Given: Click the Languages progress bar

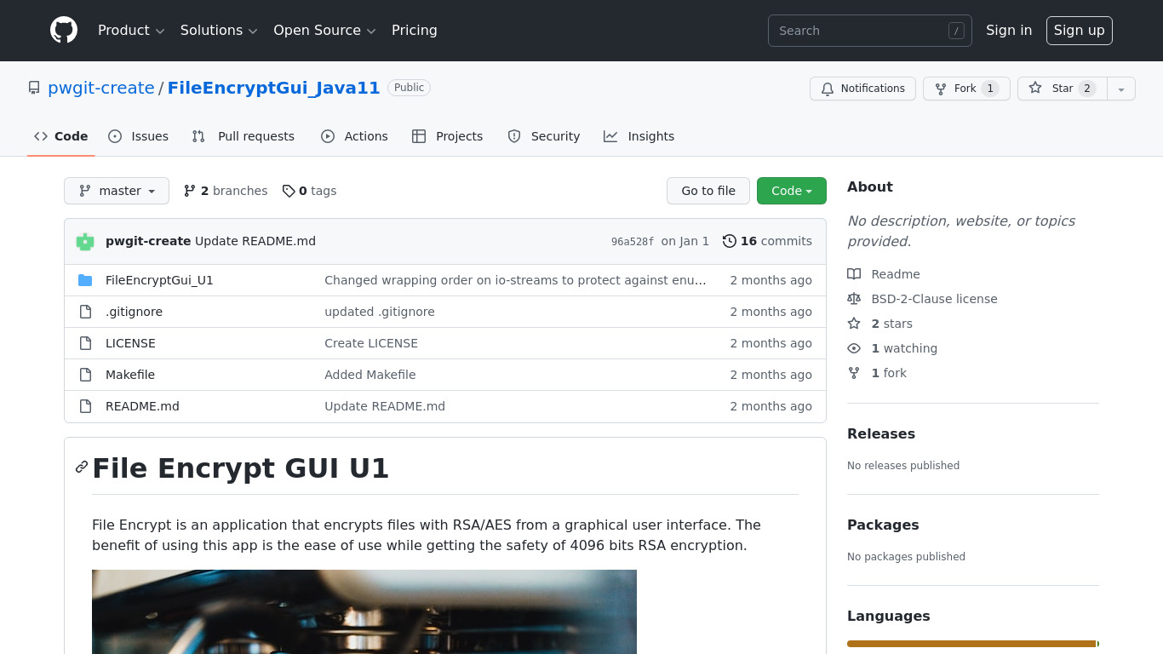Looking at the screenshot, I should pos(973,644).
